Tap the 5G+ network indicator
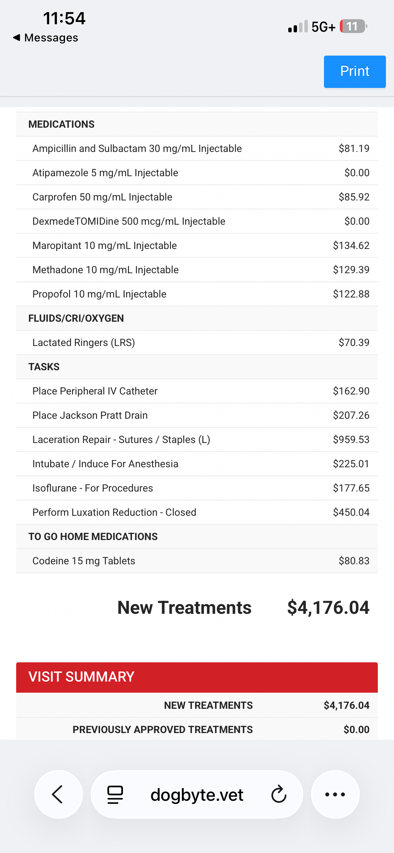 click(x=323, y=27)
